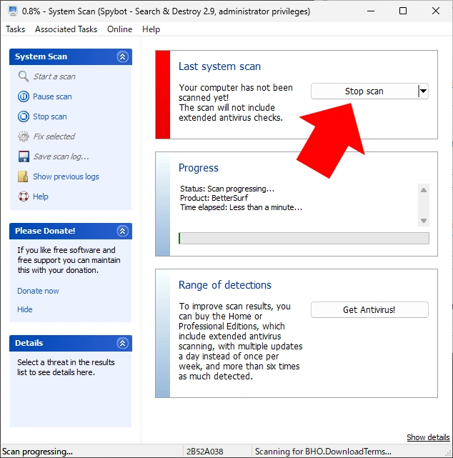The height and width of the screenshot is (458, 453).
Task: Open the Associated Tasks menu
Action: [66, 29]
